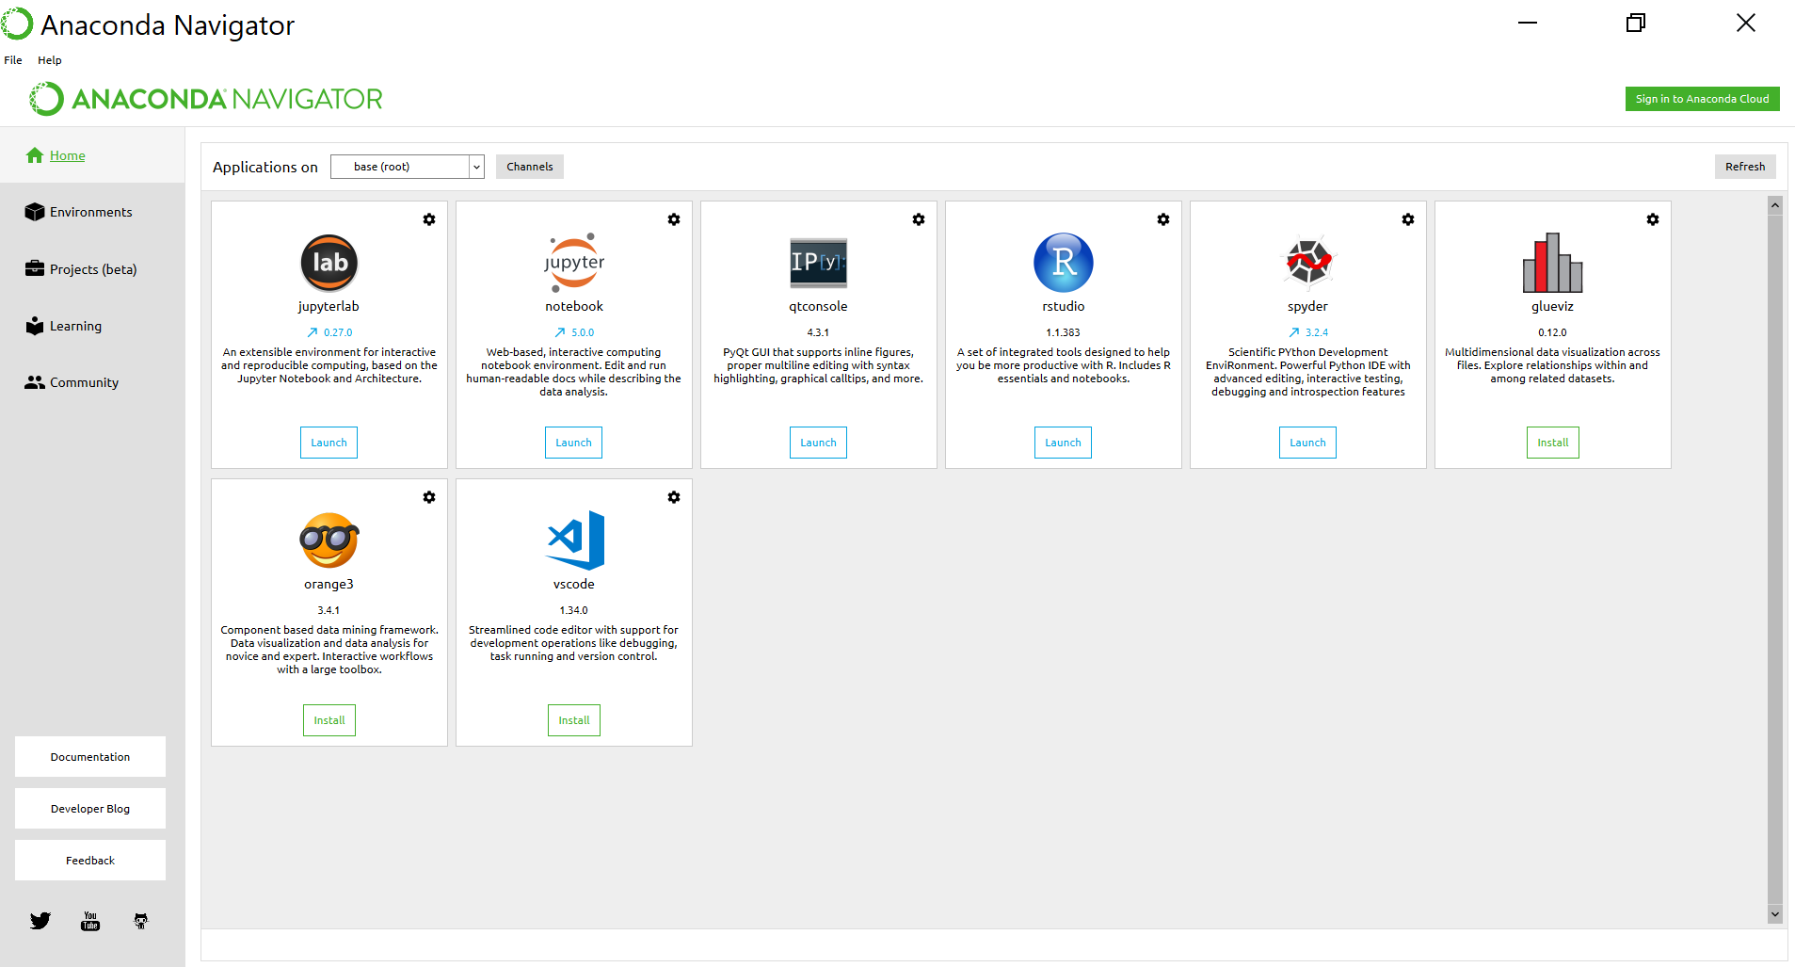Image resolution: width=1795 pixels, height=967 pixels.
Task: Go to the Home tab
Action: pos(92,155)
